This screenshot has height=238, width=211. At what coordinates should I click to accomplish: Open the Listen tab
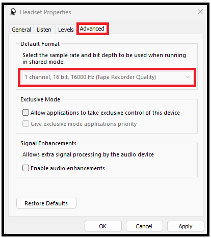pyautogui.click(x=44, y=30)
